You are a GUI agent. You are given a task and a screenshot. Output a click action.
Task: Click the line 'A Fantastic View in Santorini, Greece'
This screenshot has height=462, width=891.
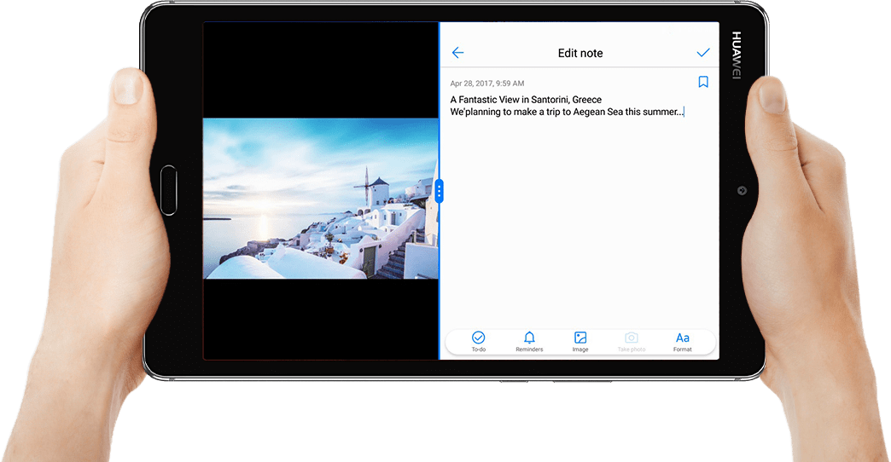pos(526,100)
